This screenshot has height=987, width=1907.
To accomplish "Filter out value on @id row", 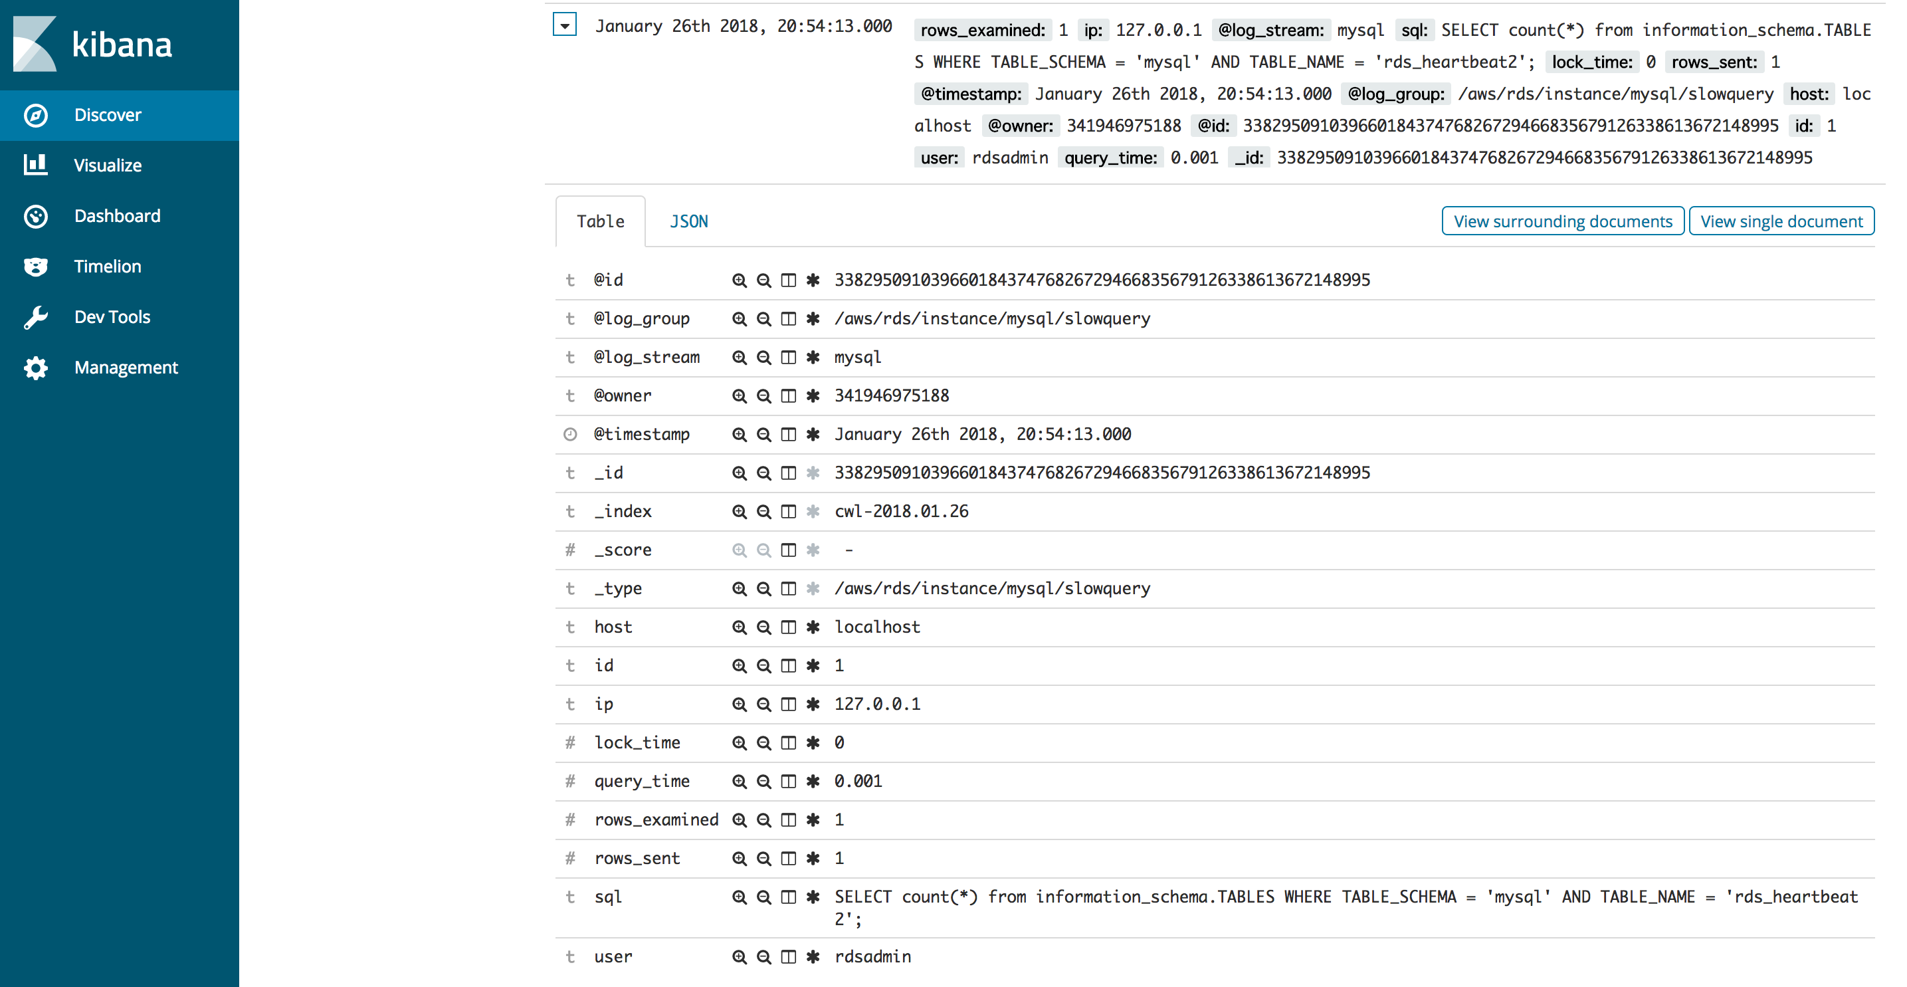I will 763,280.
